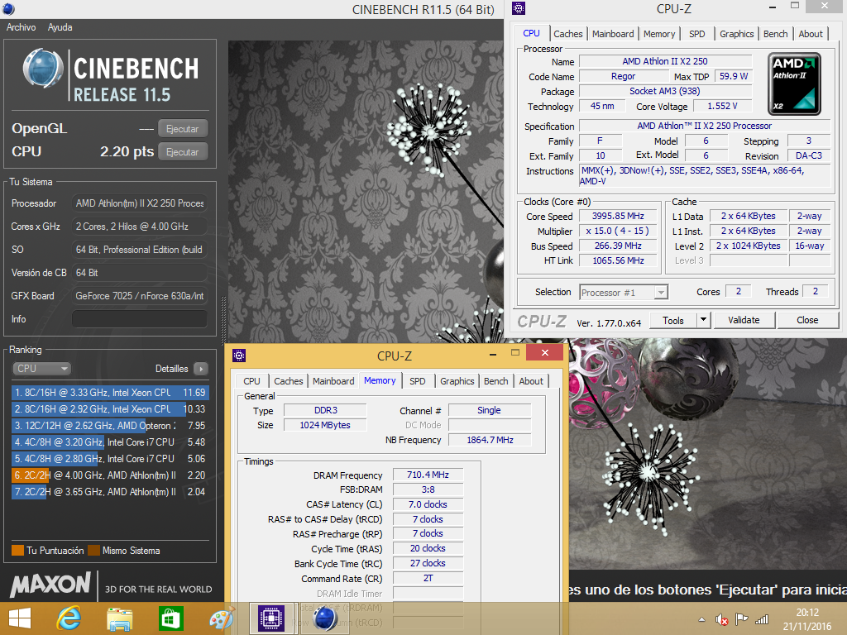Viewport: 847px width, 635px height.
Task: Open Bench tab in lower CPU-Z window
Action: click(496, 380)
